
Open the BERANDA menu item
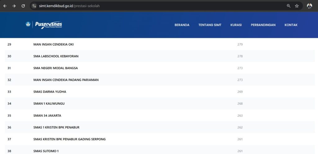182,25
